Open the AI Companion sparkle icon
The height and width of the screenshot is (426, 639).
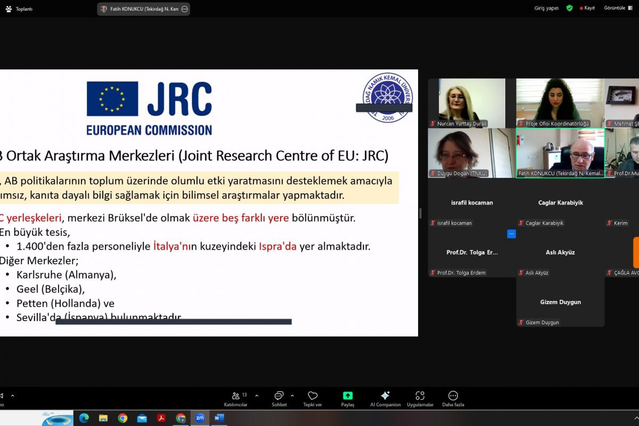point(385,396)
